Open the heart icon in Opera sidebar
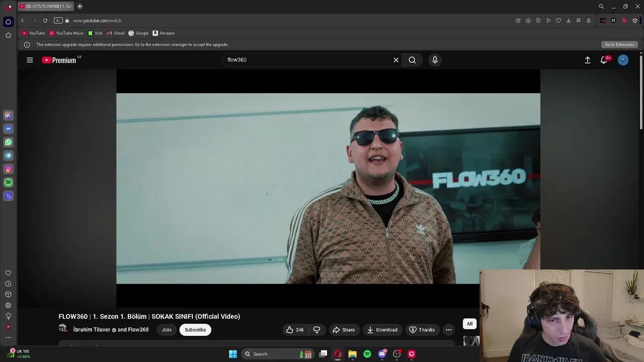This screenshot has width=644, height=362. [x=8, y=273]
